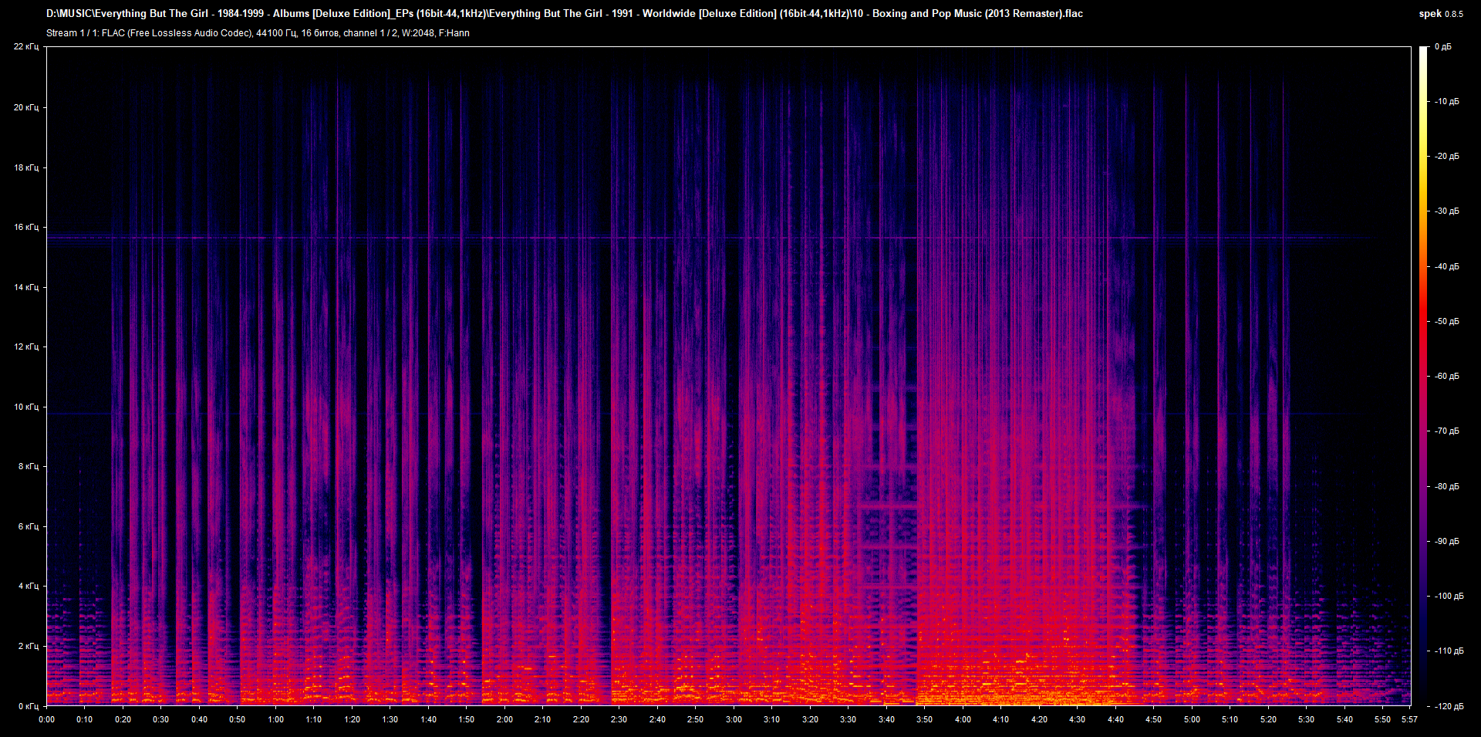The image size is (1481, 737).
Task: Click the '-70 дБ' level scale label
Action: coord(1446,431)
